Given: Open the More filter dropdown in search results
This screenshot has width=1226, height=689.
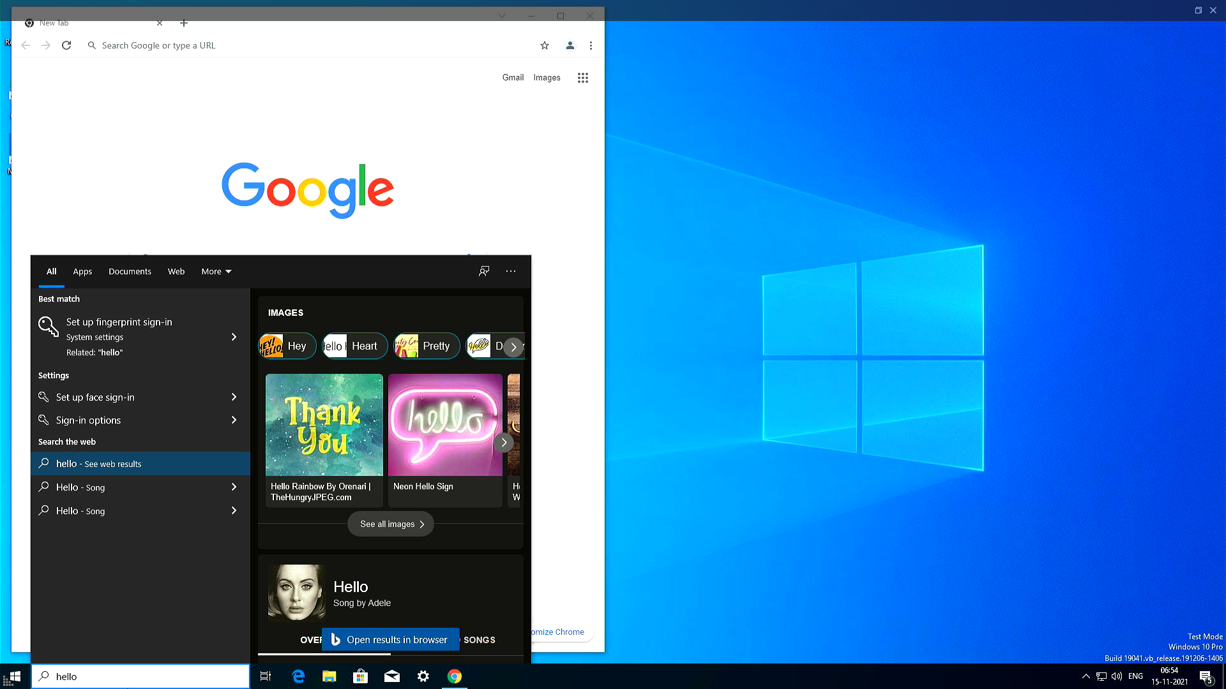Looking at the screenshot, I should pyautogui.click(x=215, y=271).
